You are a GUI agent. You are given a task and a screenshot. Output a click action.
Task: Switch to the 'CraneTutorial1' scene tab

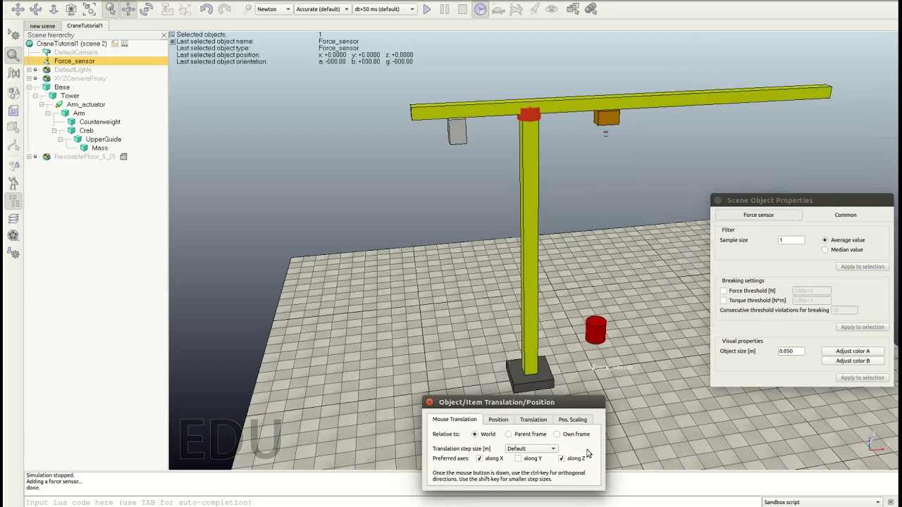point(85,25)
